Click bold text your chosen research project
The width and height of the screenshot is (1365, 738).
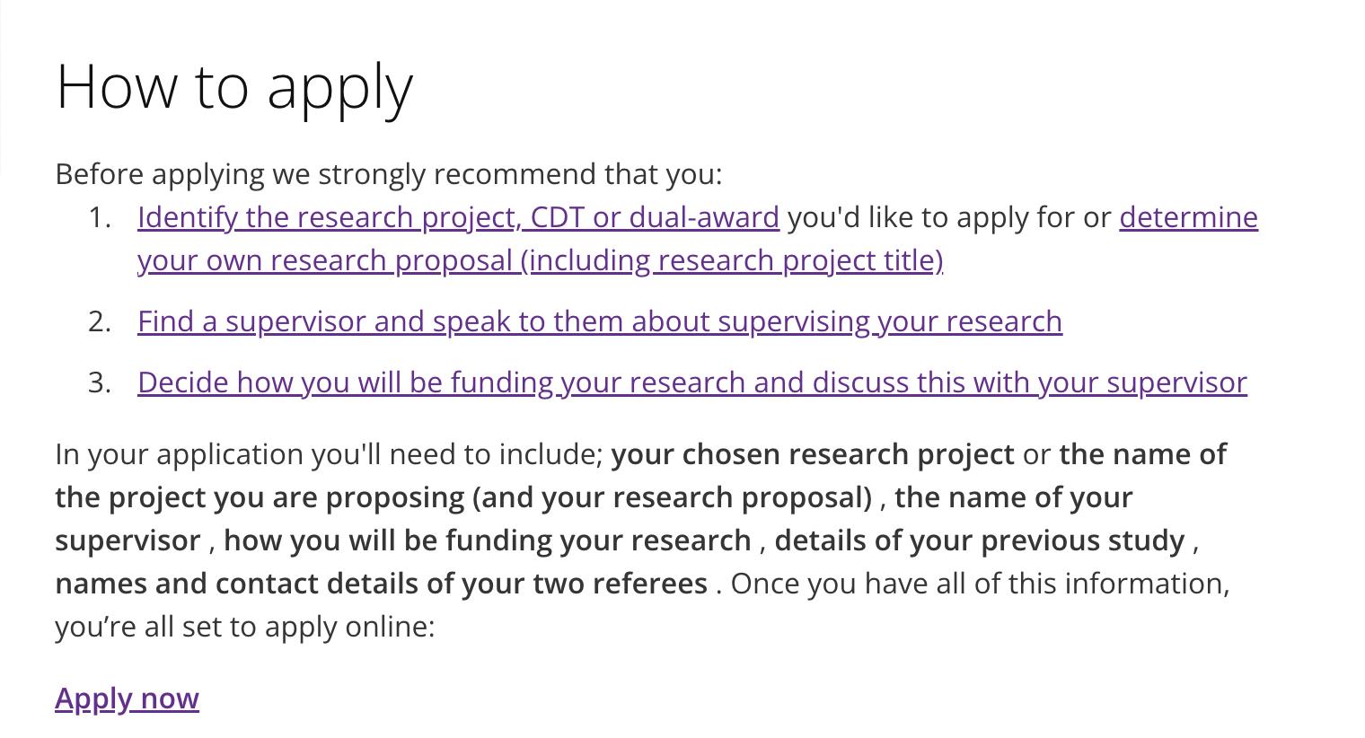pyautogui.click(x=812, y=455)
